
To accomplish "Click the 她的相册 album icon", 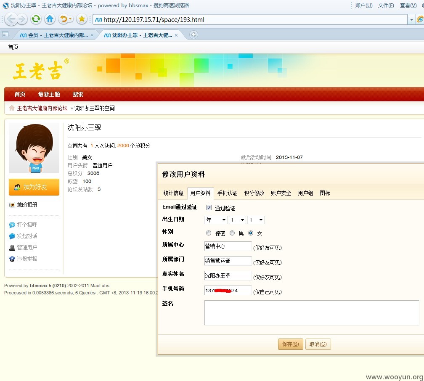I will 12,205.
